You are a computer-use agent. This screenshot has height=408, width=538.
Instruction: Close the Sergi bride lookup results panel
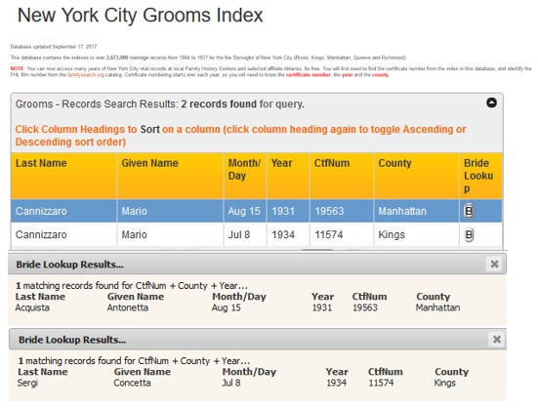pos(496,340)
